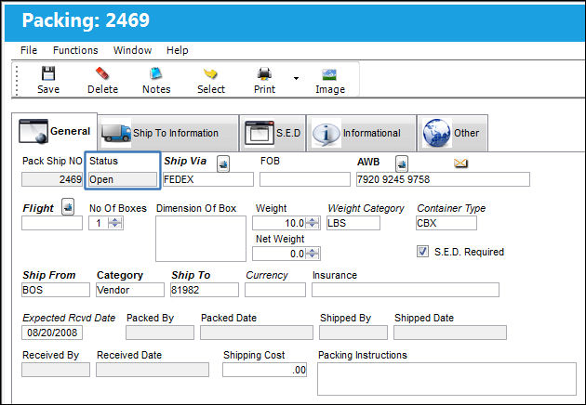Click the Received By field

pos(56,370)
